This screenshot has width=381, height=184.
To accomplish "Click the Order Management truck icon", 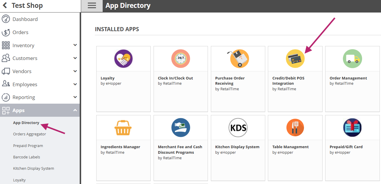I will pos(352,59).
